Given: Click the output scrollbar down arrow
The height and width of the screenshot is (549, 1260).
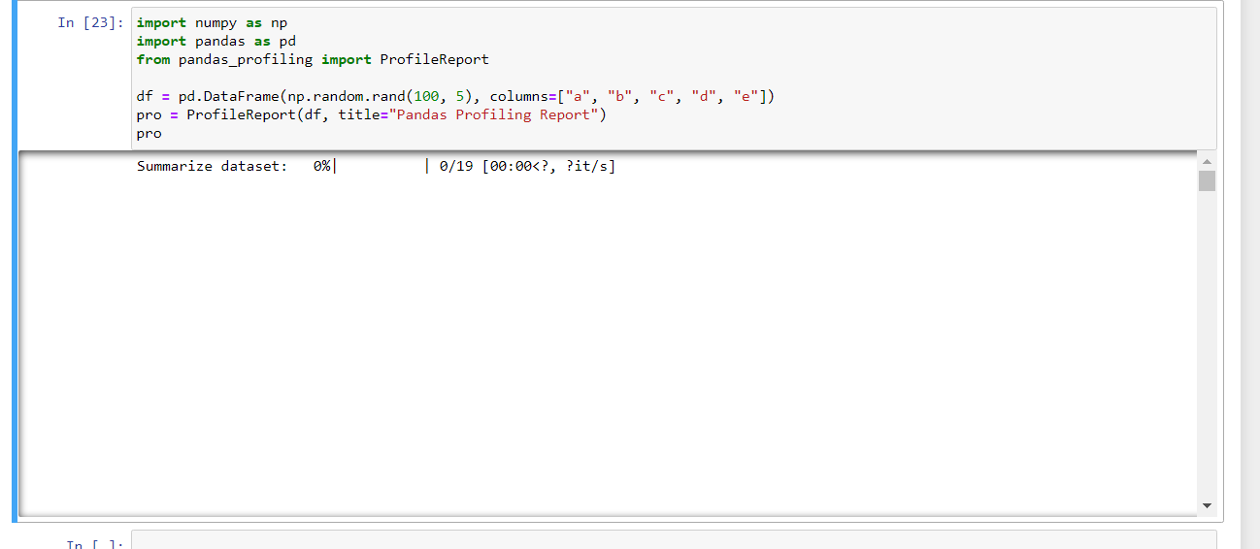Looking at the screenshot, I should coord(1207,505).
